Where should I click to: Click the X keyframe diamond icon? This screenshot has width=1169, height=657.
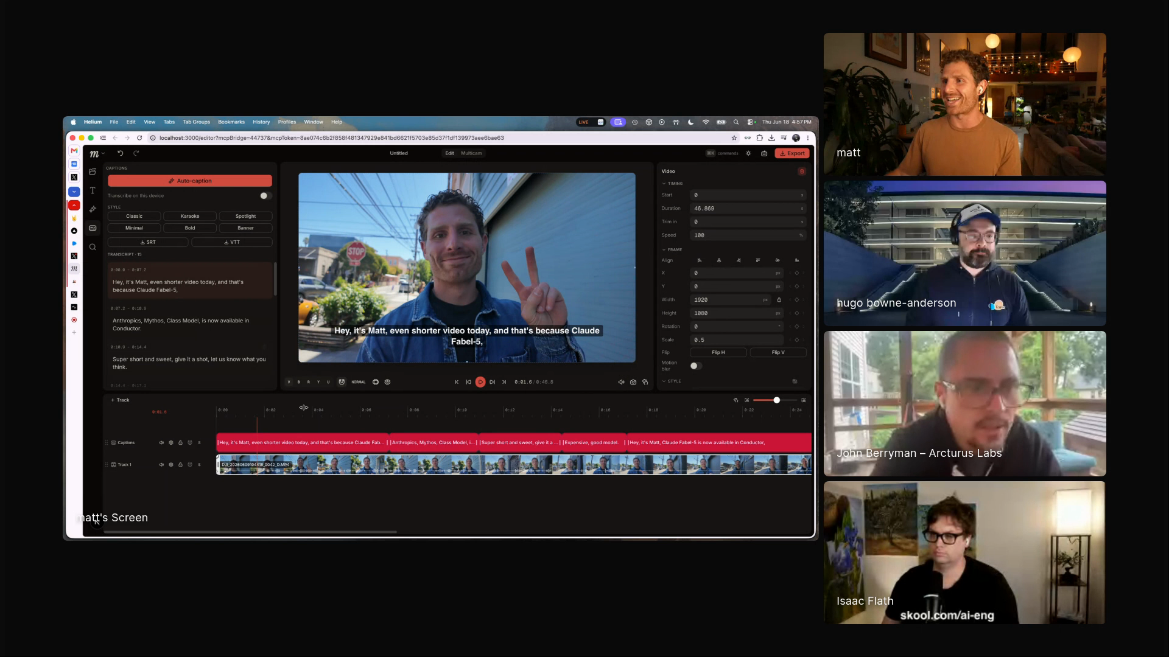tap(797, 273)
